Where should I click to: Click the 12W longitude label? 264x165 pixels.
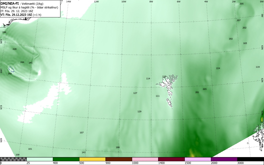pyautogui.click(x=96, y=2)
